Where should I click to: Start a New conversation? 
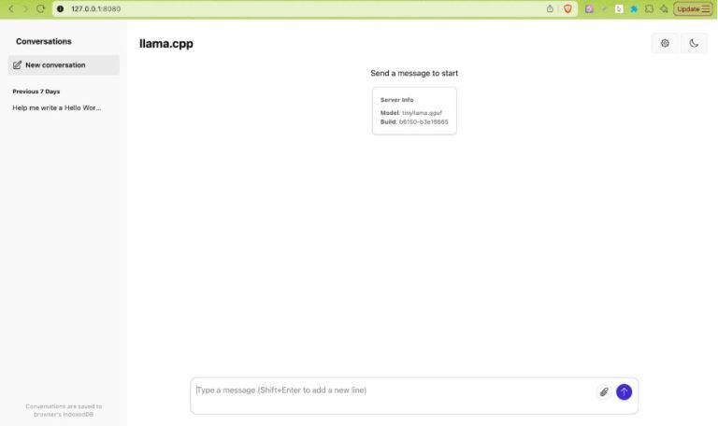[x=64, y=65]
